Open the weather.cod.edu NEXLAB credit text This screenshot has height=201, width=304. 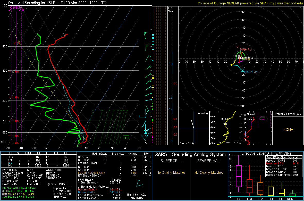pos(250,3)
